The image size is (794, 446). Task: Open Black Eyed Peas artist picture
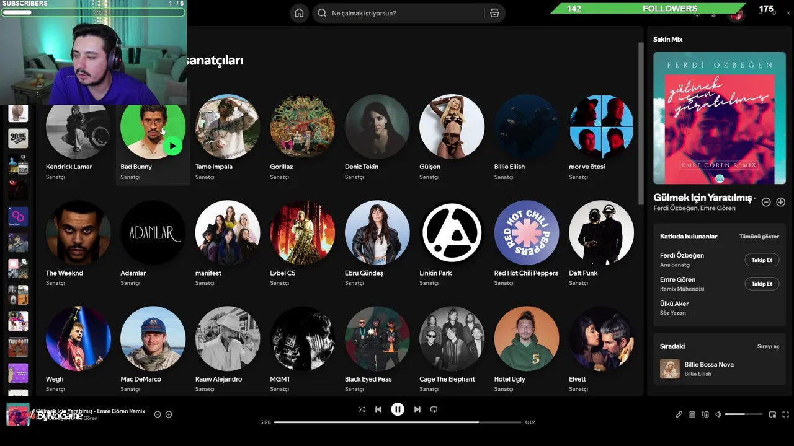377,339
